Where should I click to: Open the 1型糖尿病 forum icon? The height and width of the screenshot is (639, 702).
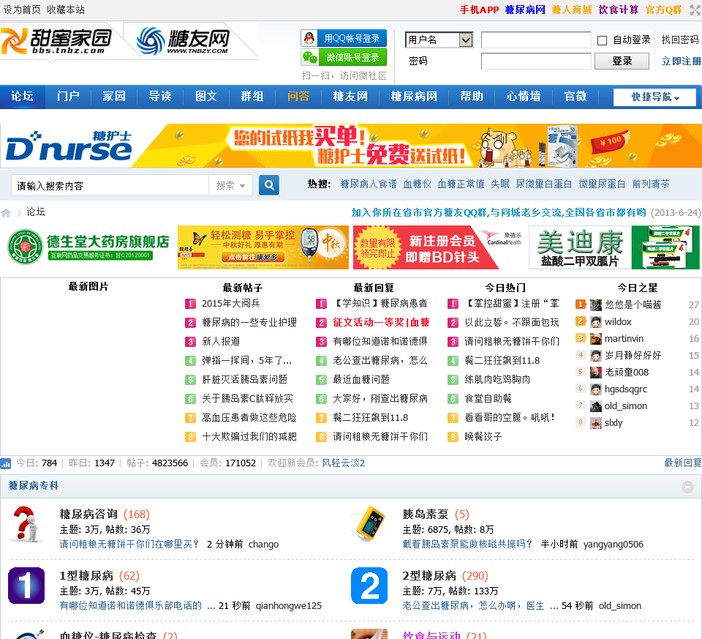point(26,586)
